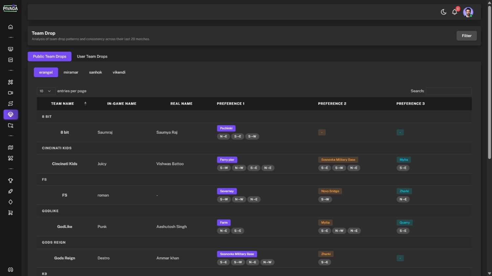Click the shopping cart sidebar icon
The image size is (492, 276).
(10, 213)
